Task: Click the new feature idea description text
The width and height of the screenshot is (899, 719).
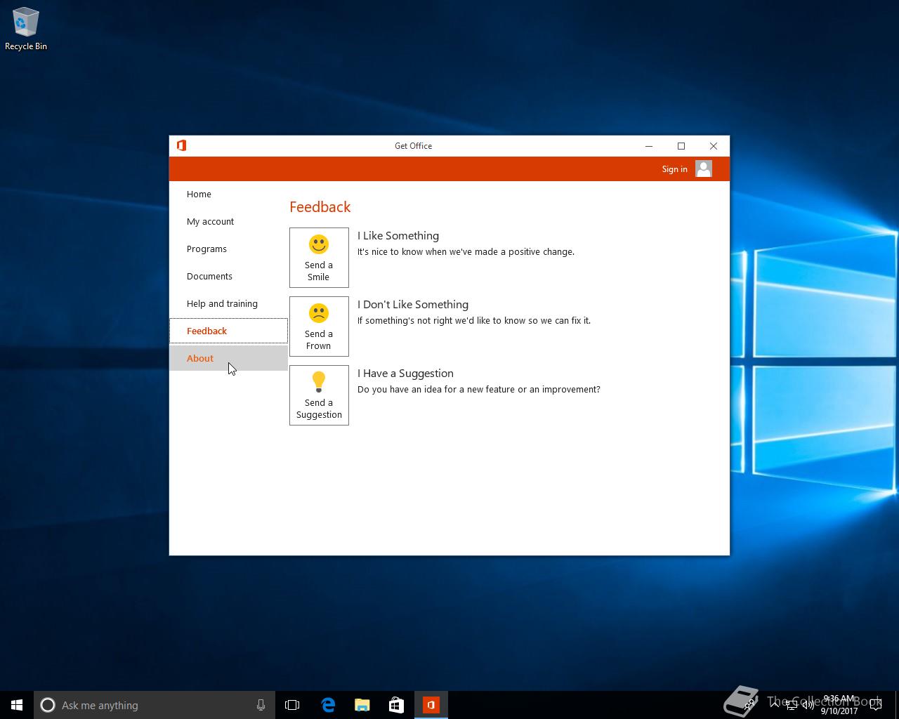Action: 479,390
